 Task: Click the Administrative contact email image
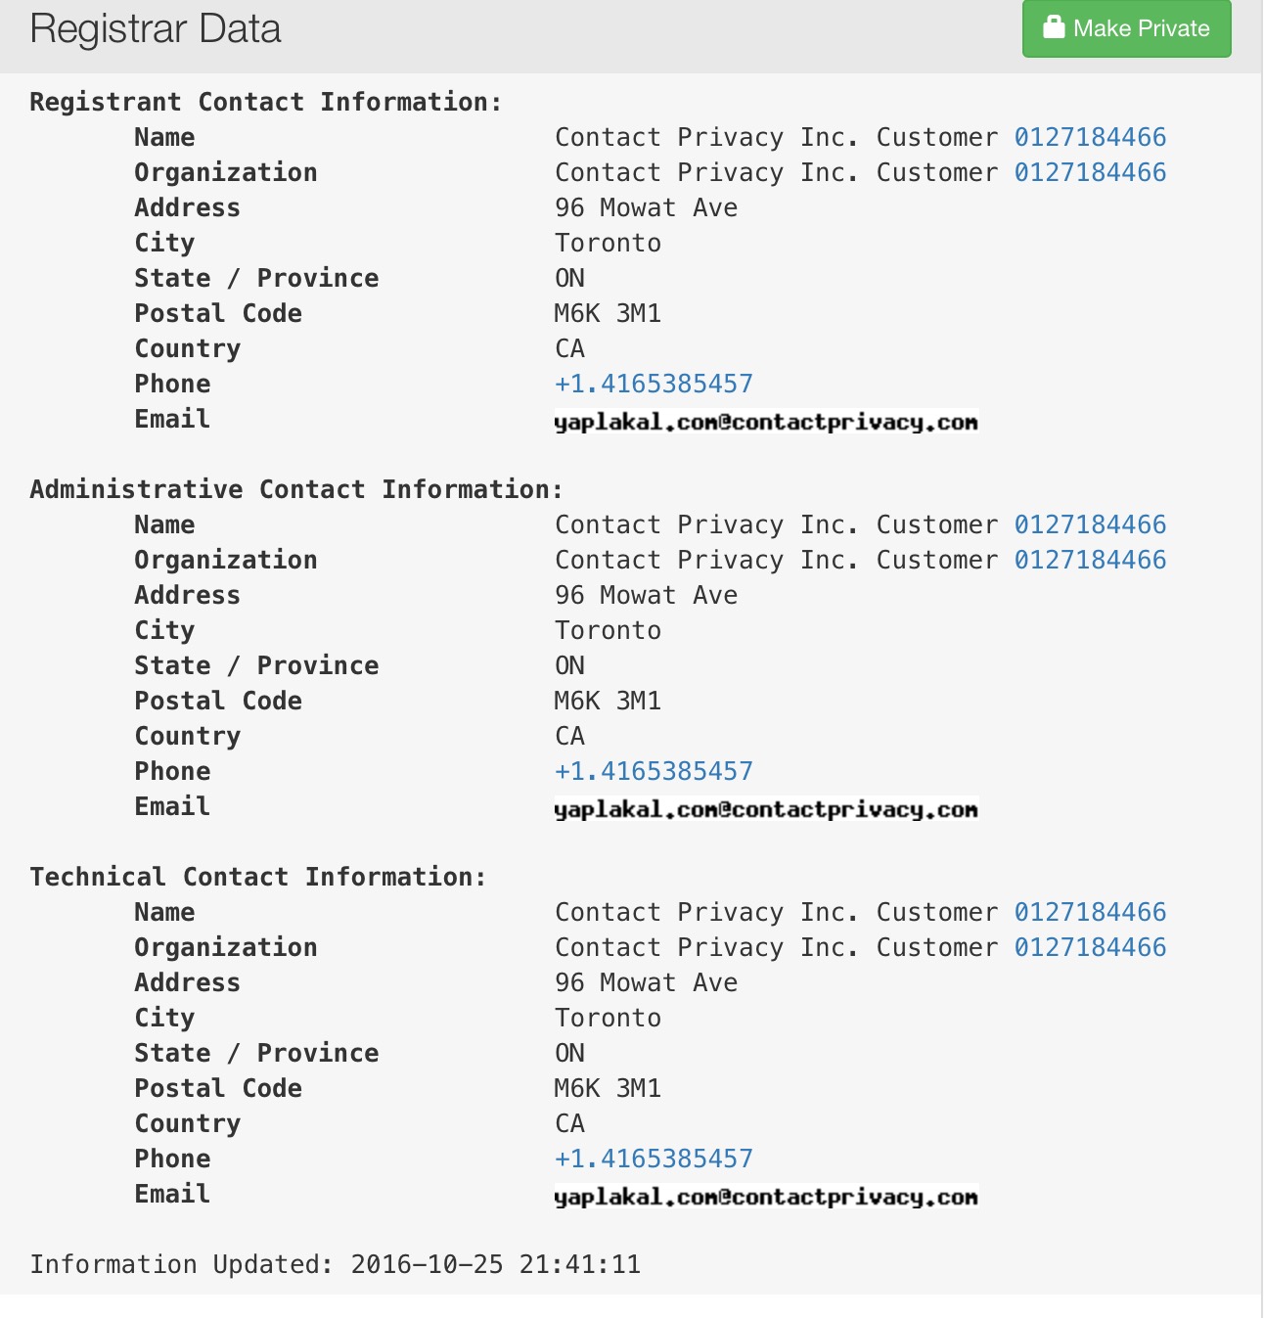pos(766,809)
